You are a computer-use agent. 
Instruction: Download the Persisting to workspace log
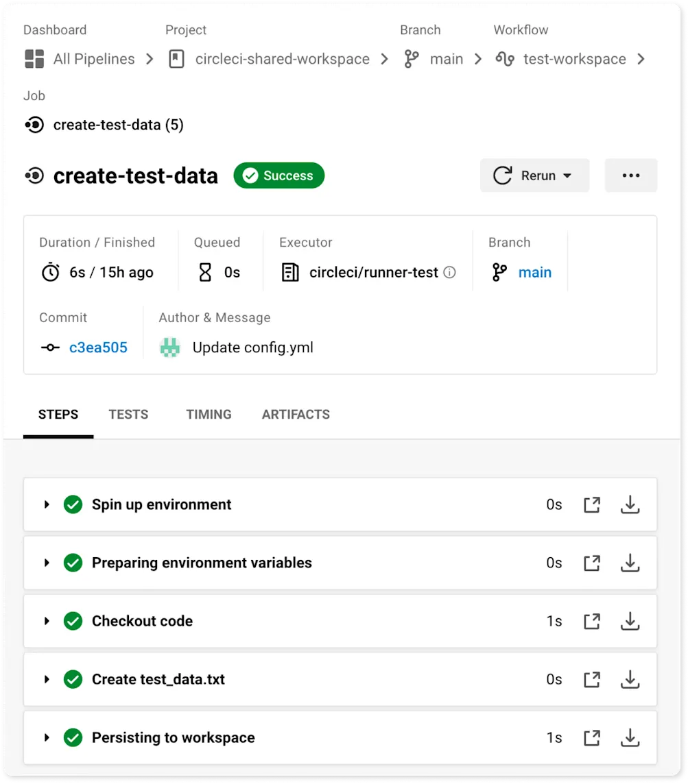pos(630,737)
